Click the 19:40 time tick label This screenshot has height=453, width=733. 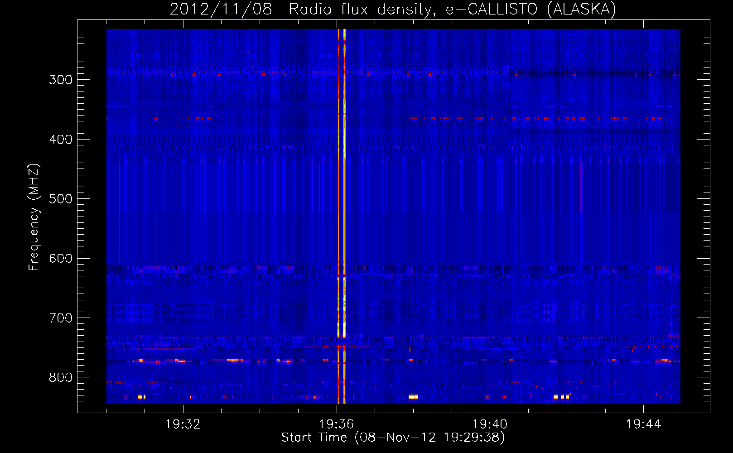coord(490,424)
